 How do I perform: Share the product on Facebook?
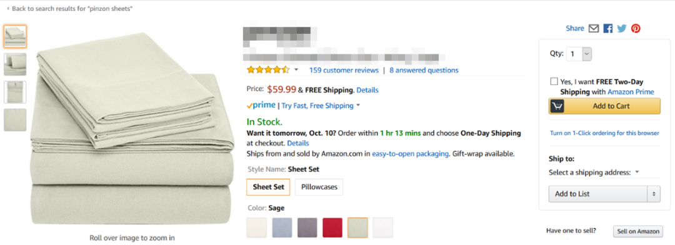[x=608, y=28]
